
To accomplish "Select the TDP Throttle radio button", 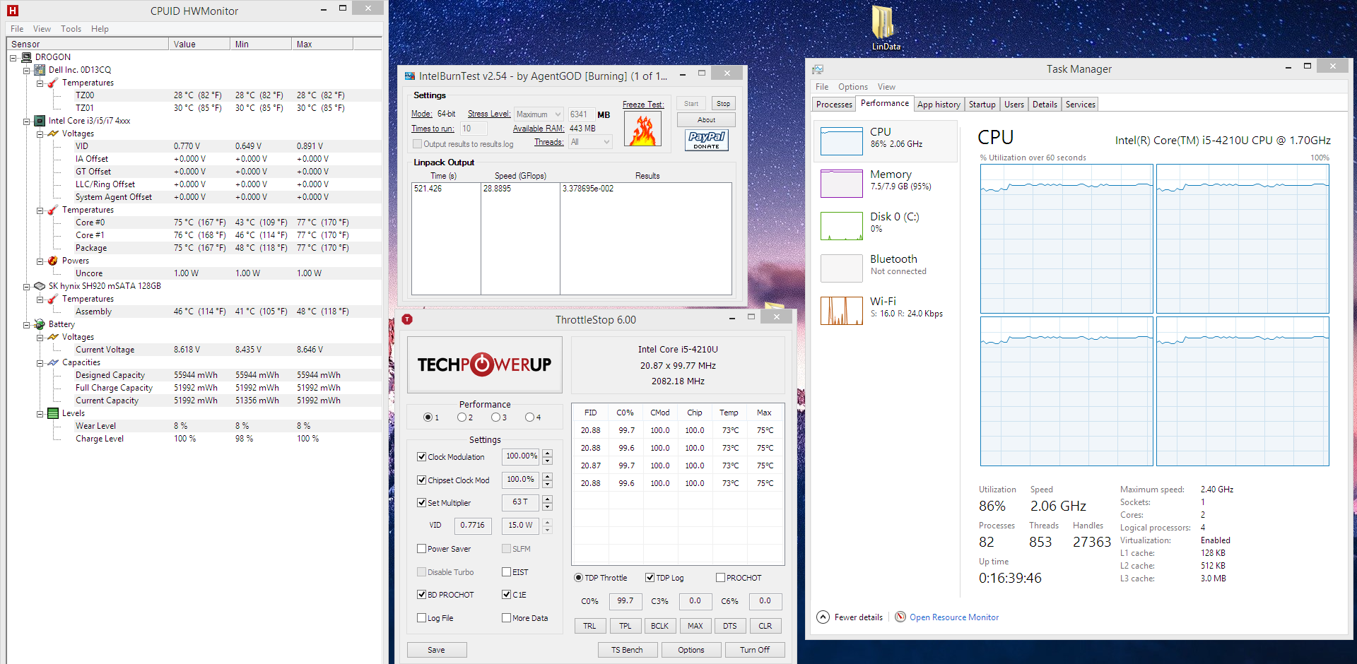I will click(x=578, y=578).
